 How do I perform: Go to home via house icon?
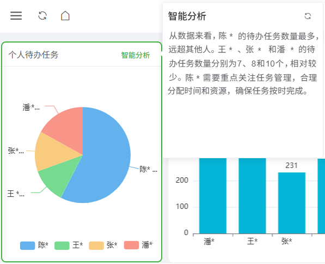[65, 16]
